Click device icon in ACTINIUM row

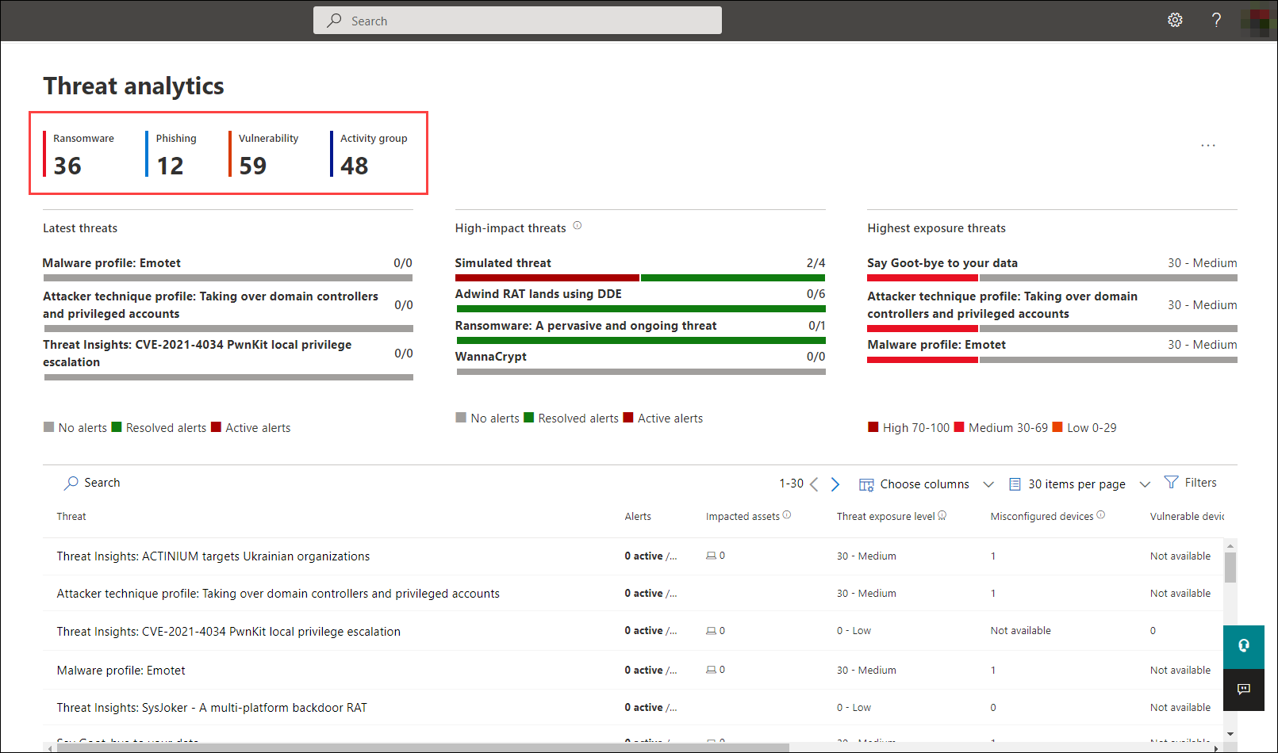(x=712, y=556)
